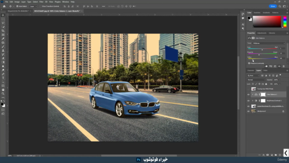Viewport: 289px width, 163px height.
Task: Open the Gradients tab
Action: pos(266,13)
